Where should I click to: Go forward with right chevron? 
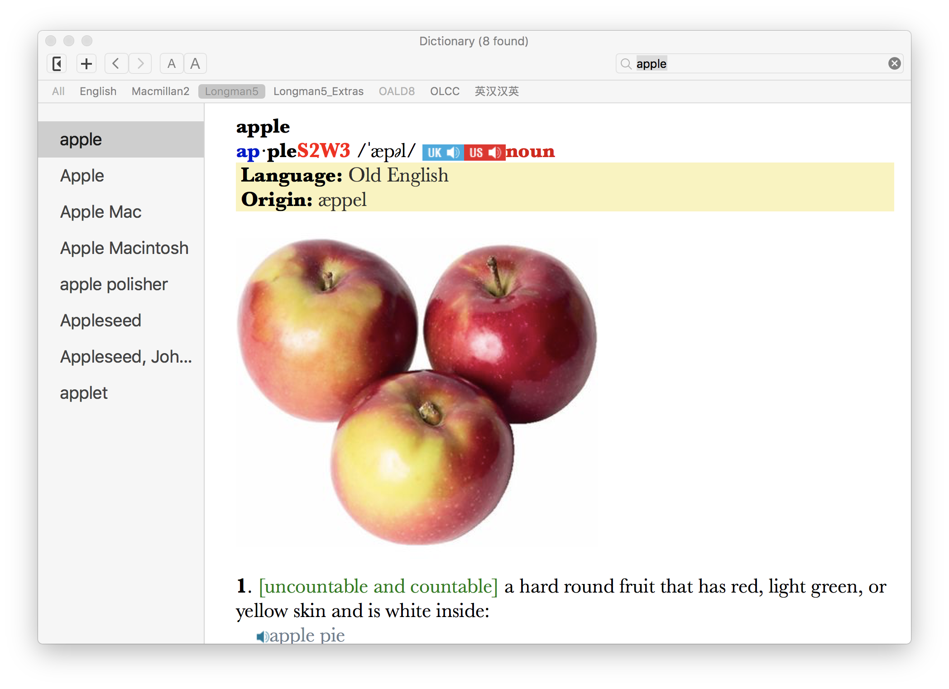(x=140, y=64)
